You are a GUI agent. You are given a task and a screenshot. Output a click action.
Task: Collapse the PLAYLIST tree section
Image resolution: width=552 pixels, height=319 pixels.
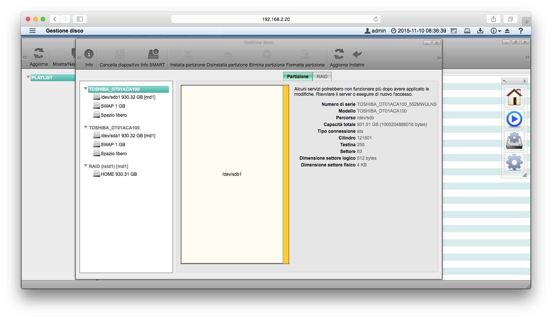coord(28,77)
